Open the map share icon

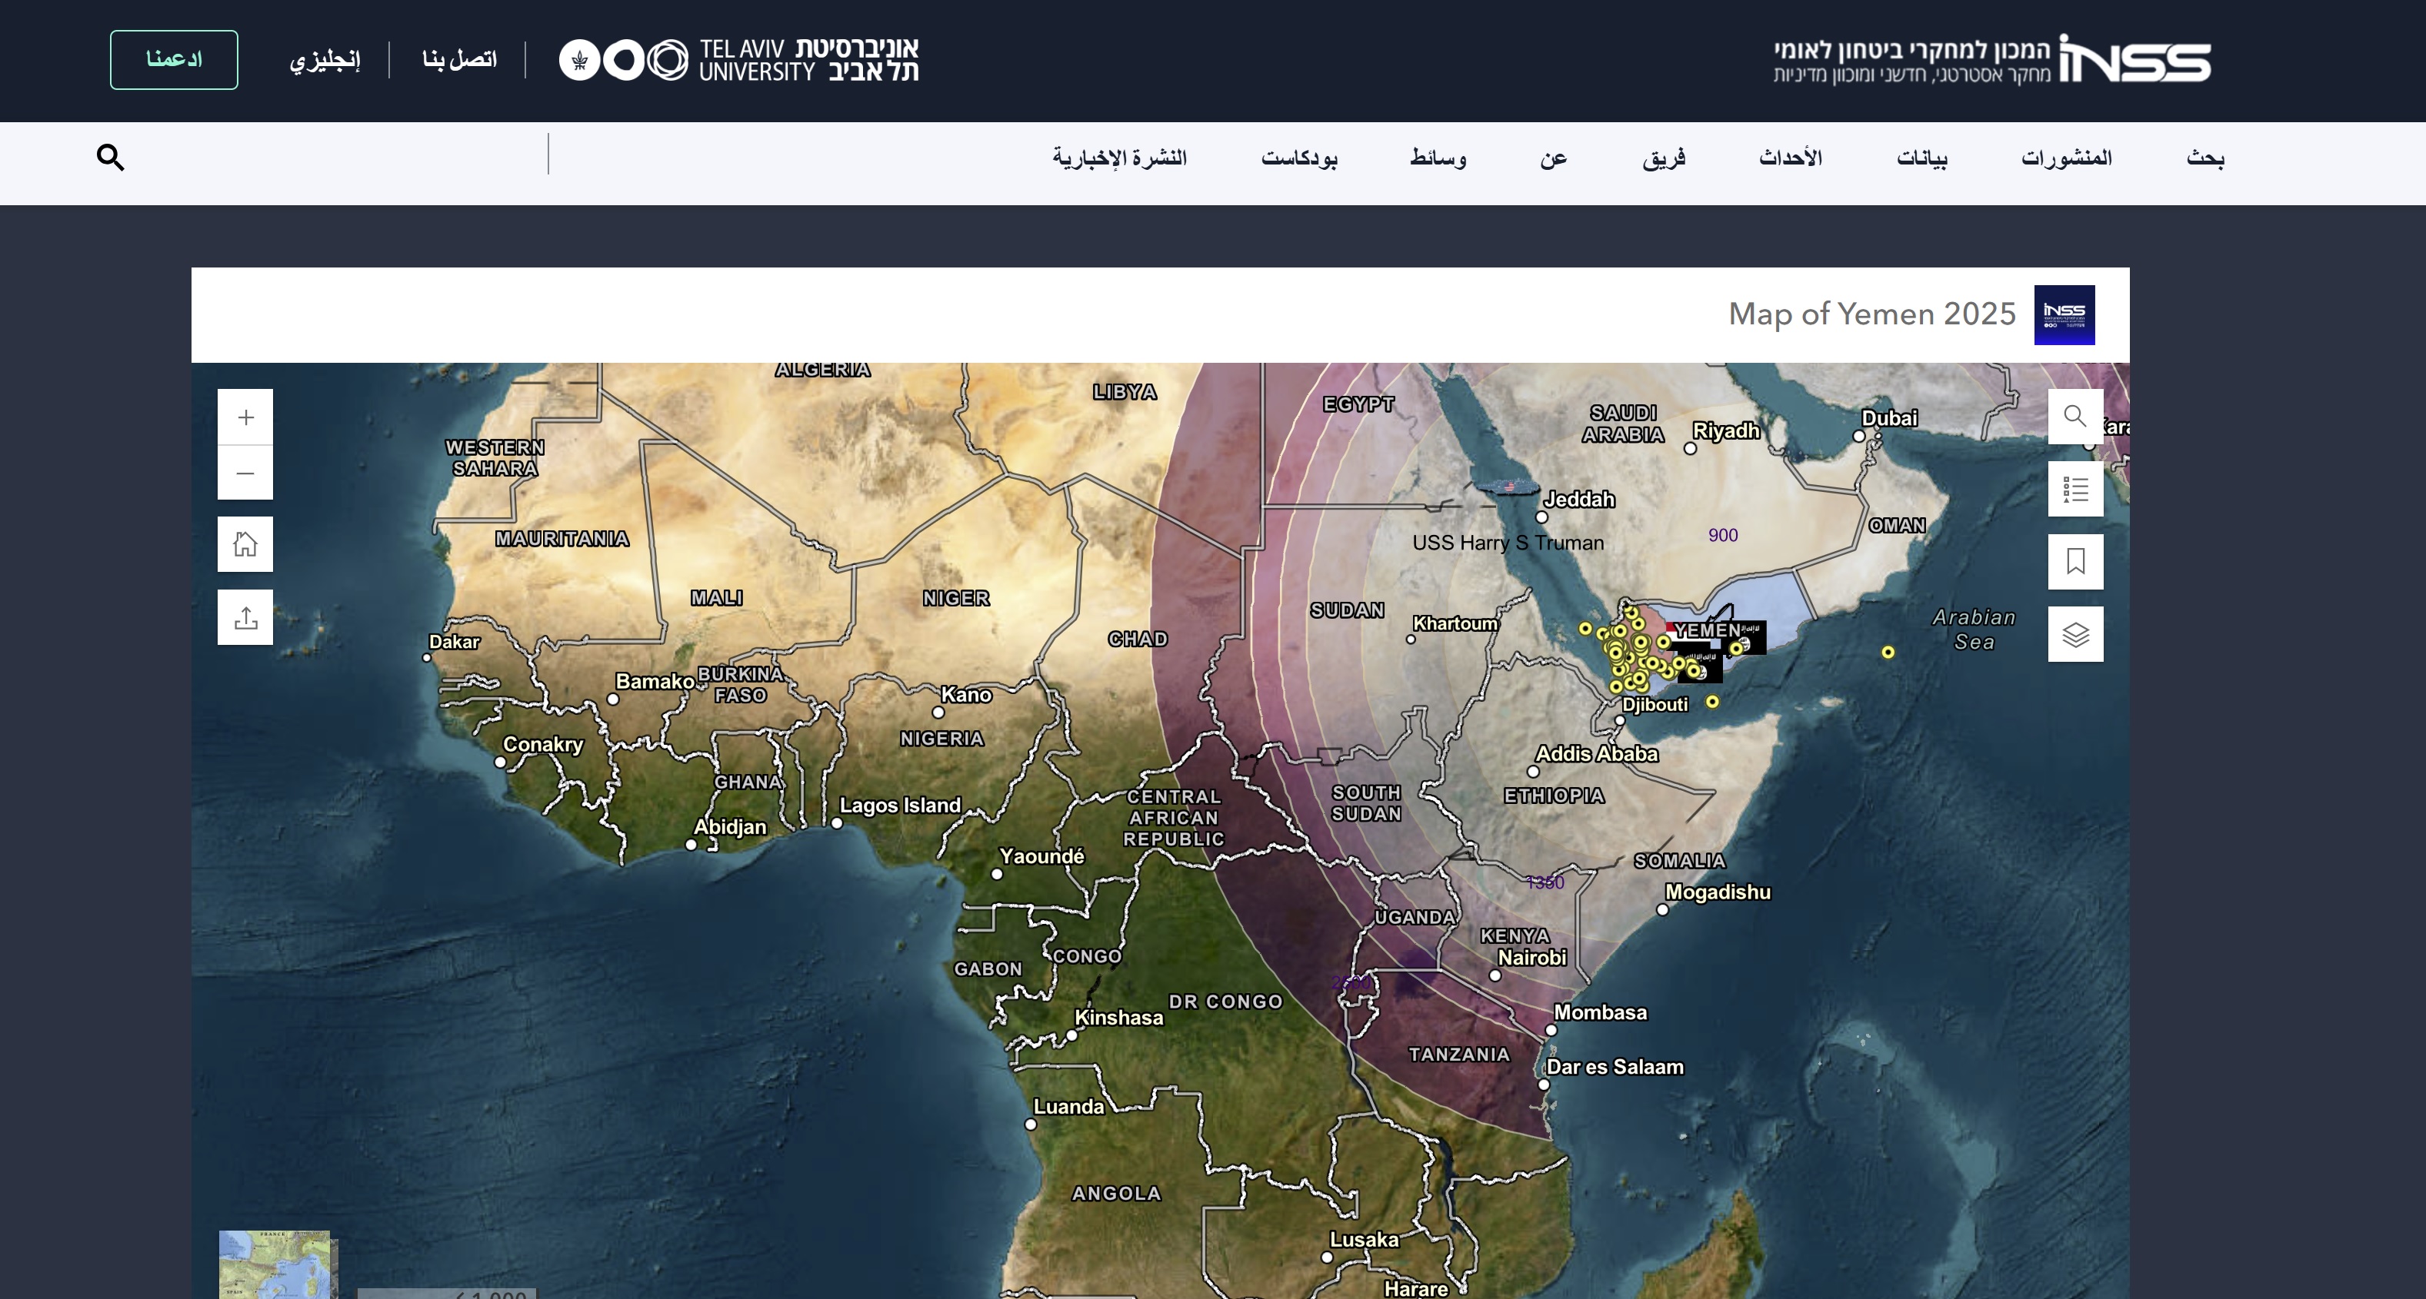(245, 617)
